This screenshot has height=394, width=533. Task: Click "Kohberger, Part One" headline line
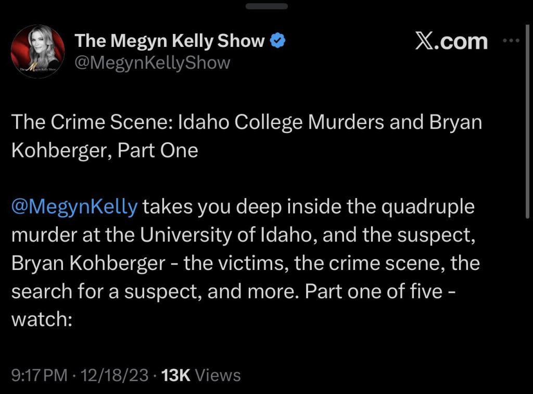point(104,151)
